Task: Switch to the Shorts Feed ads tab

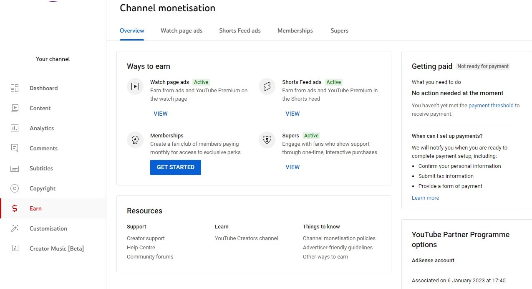Action: (240, 30)
